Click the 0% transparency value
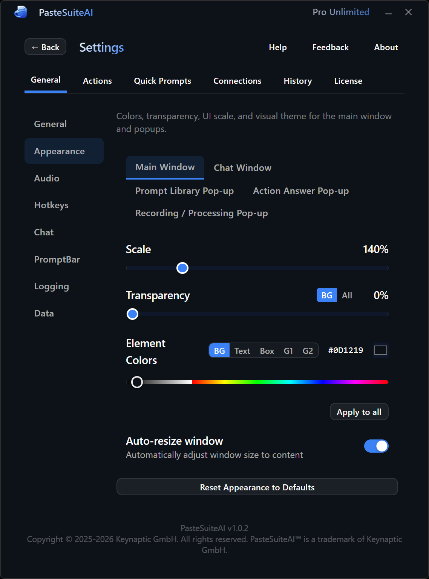Viewport: 429px width, 579px height. click(381, 295)
